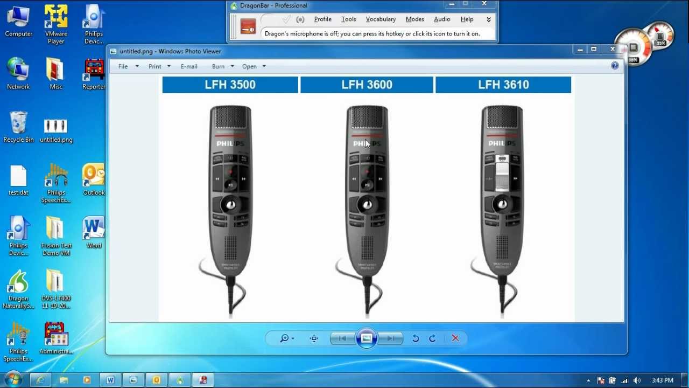Select the untitled.png desktop file
The image size is (689, 388).
[x=56, y=131]
